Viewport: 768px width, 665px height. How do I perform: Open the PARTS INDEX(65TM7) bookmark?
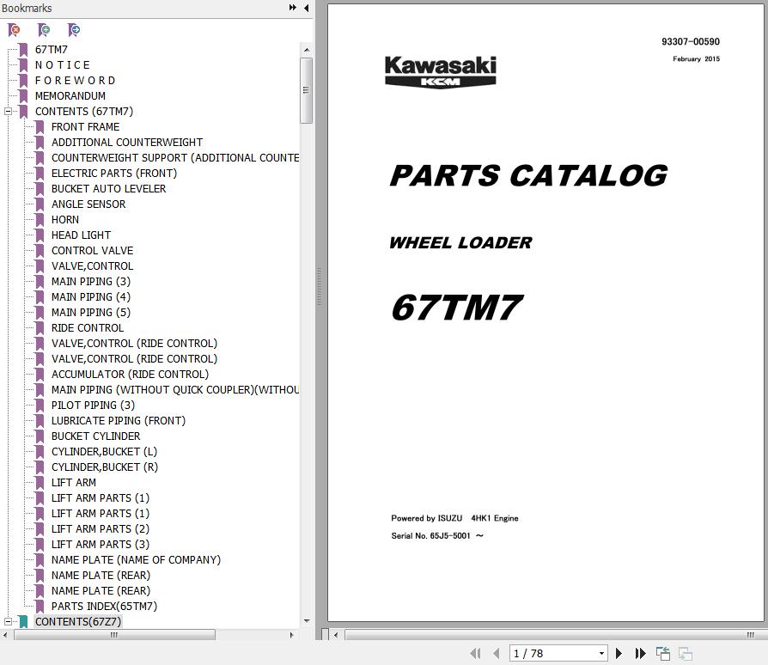pyautogui.click(x=104, y=607)
